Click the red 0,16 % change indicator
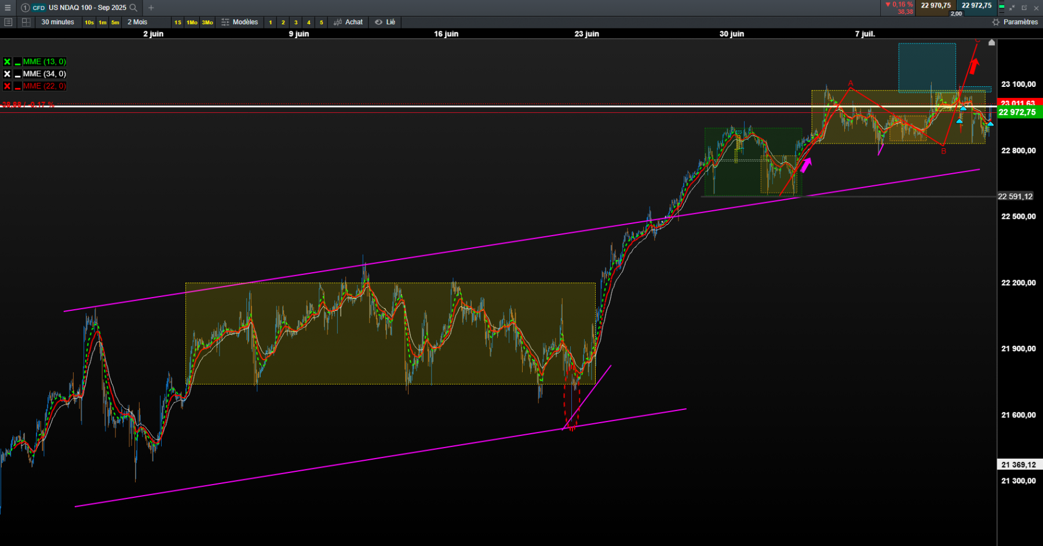The image size is (1043, 546). [899, 5]
